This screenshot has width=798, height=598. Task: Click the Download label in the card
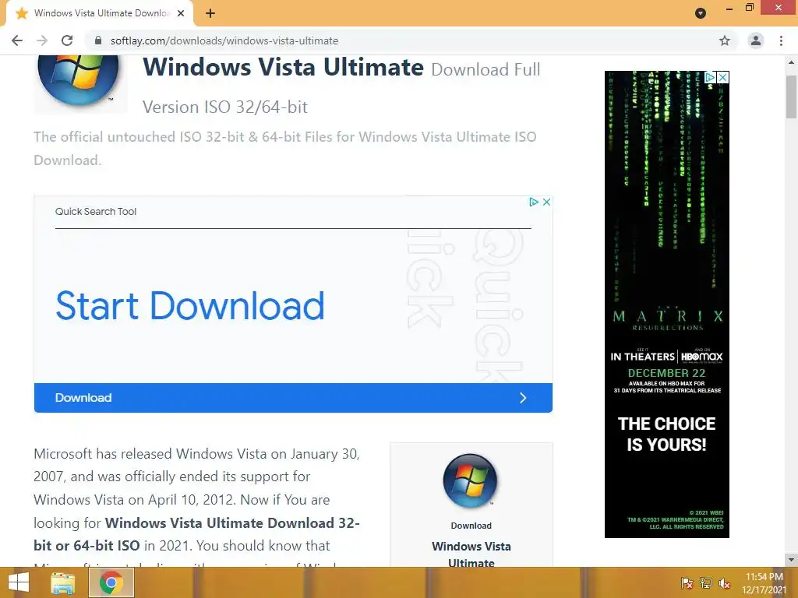point(471,526)
